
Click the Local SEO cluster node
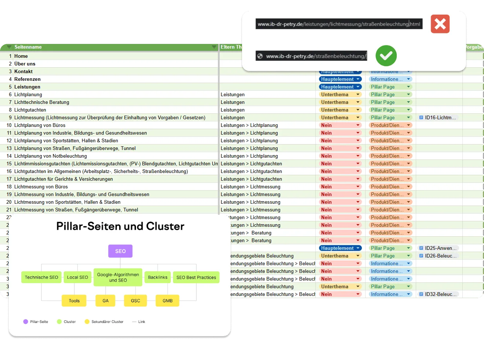[77, 277]
